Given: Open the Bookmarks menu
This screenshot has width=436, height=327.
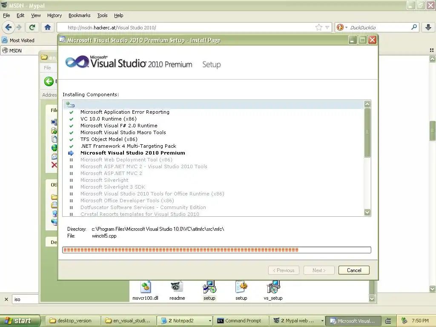Looking at the screenshot, I should 79,15.
